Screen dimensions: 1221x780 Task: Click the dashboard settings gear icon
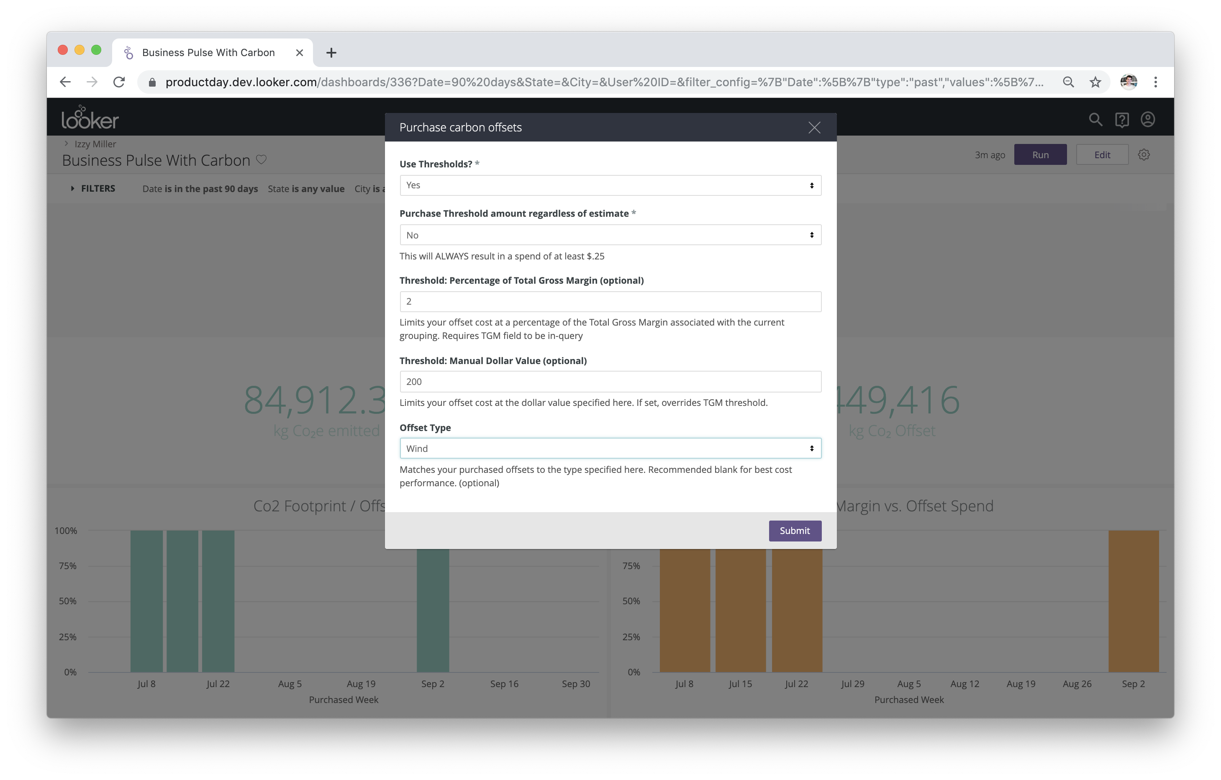point(1144,155)
